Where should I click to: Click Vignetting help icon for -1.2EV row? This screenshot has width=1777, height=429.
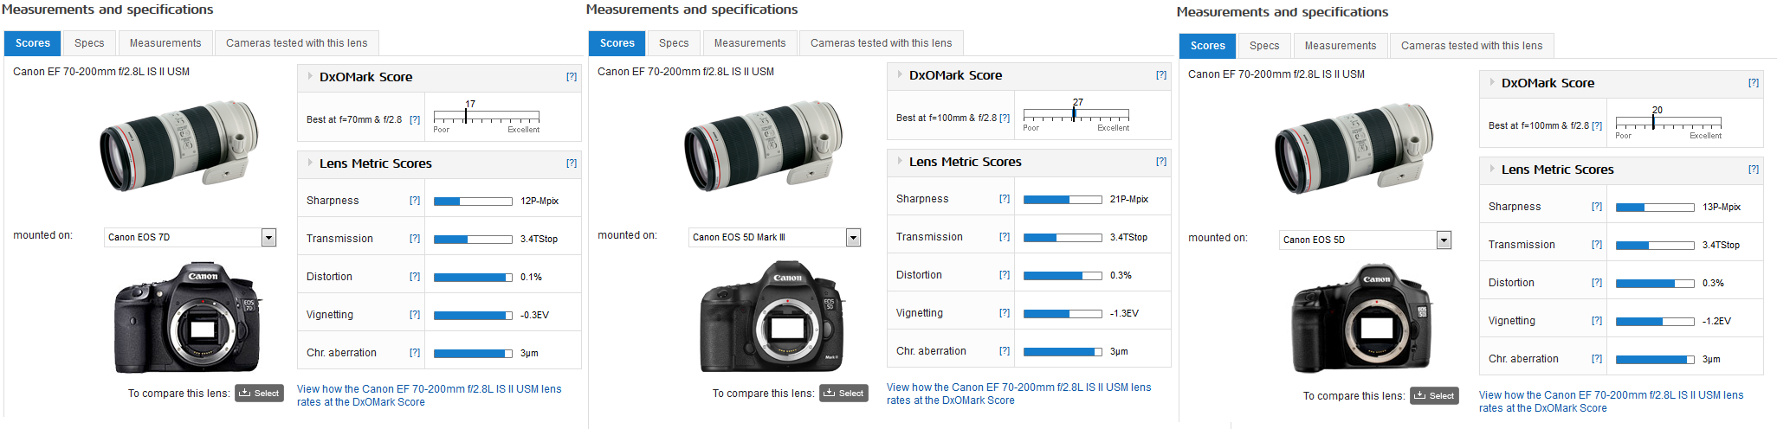pos(1597,321)
